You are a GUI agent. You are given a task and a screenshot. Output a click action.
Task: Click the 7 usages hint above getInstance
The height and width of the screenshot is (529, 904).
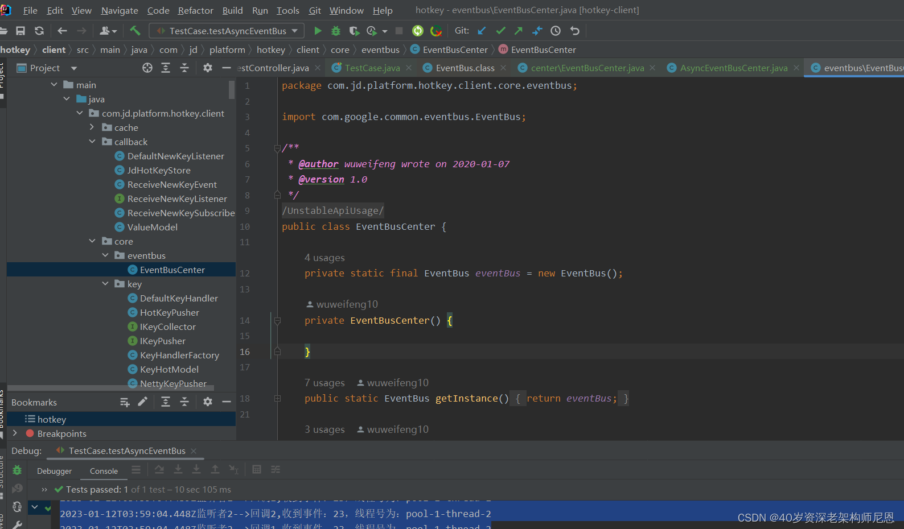coord(324,383)
